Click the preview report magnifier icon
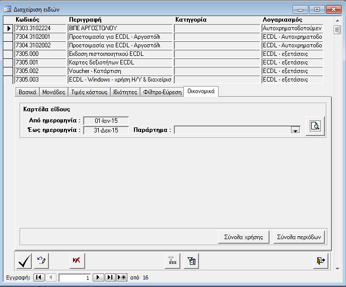The height and width of the screenshot is (287, 346). coord(315,126)
